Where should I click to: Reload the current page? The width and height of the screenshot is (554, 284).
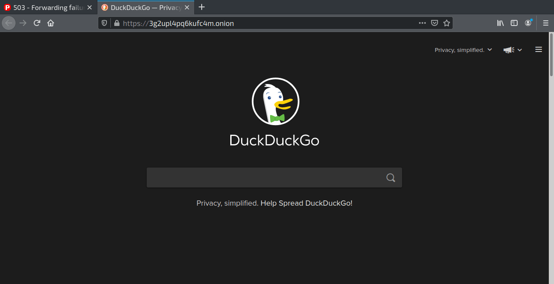tap(37, 23)
